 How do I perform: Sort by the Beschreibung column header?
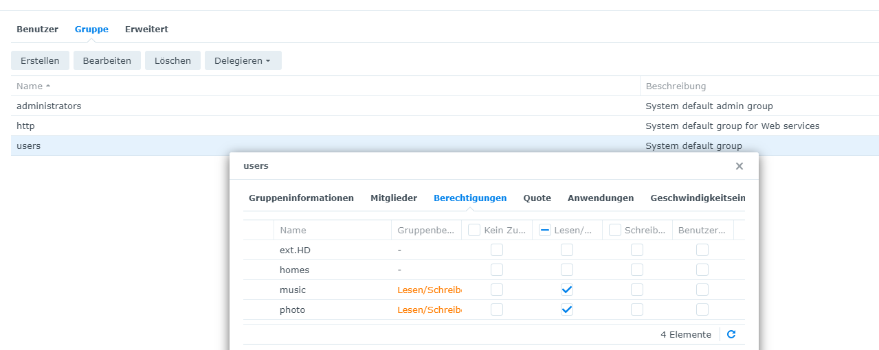[676, 86]
